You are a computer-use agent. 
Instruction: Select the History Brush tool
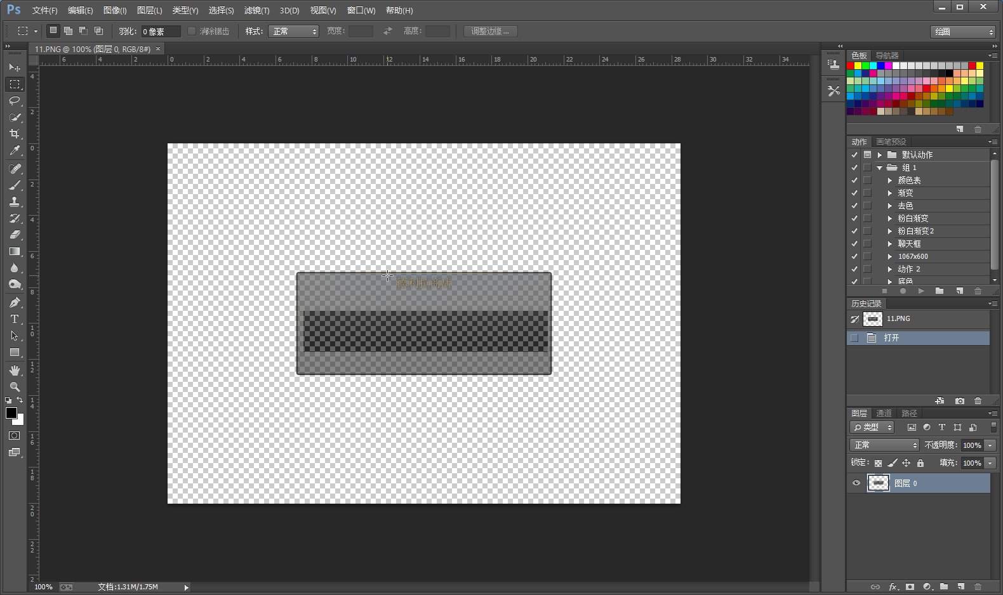14,218
